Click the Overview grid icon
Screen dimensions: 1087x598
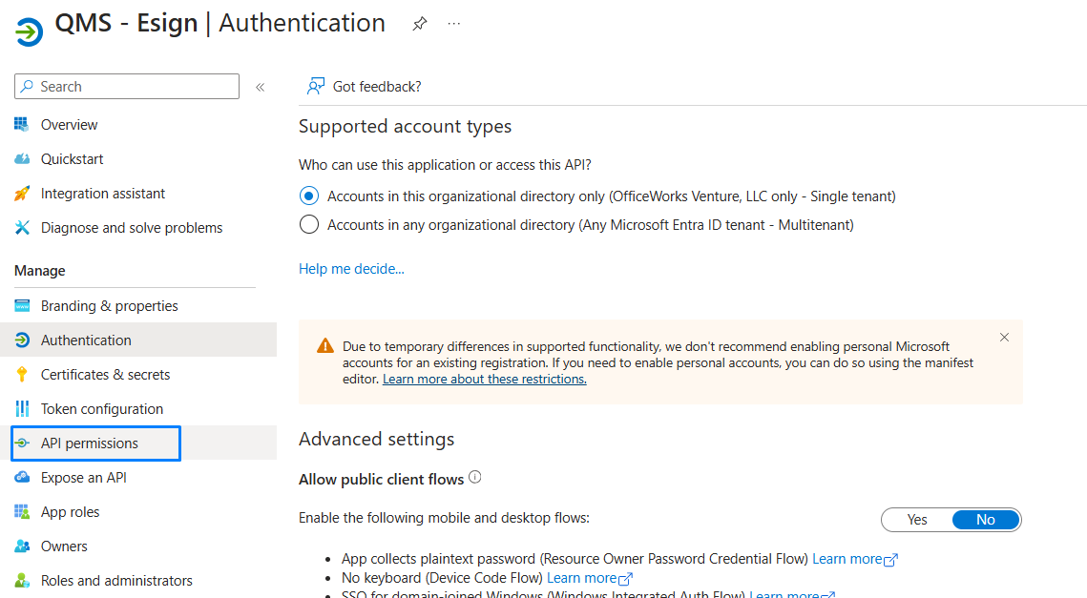click(22, 125)
